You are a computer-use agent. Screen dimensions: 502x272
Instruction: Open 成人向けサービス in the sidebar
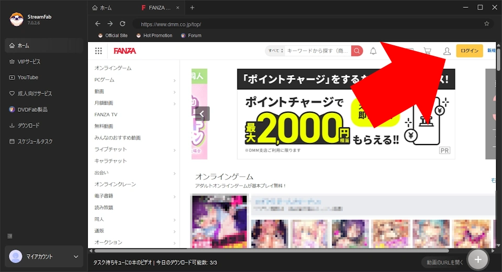click(44, 93)
